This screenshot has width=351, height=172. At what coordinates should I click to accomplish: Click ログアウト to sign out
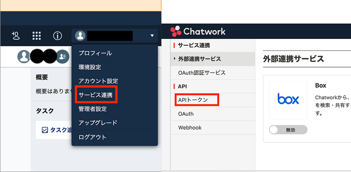[93, 137]
